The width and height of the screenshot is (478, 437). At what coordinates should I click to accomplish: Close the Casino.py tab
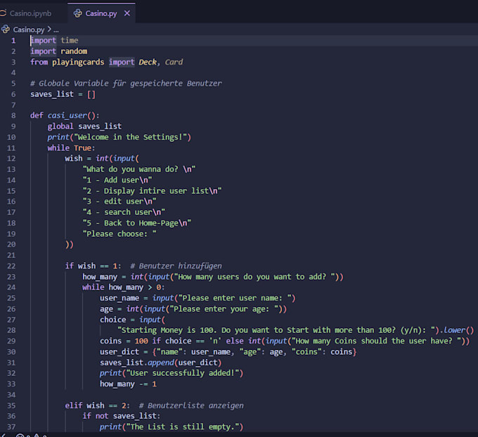pos(127,13)
